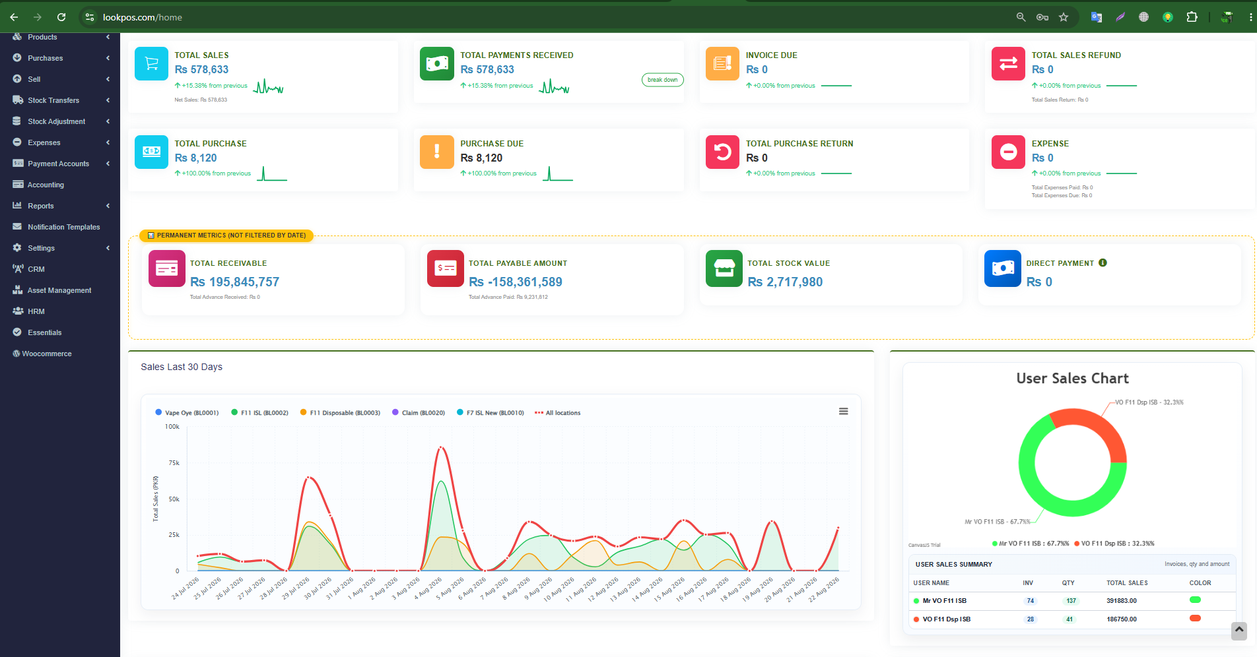Image resolution: width=1257 pixels, height=657 pixels.
Task: Click the Total Payments Received cash icon
Action: pos(437,63)
